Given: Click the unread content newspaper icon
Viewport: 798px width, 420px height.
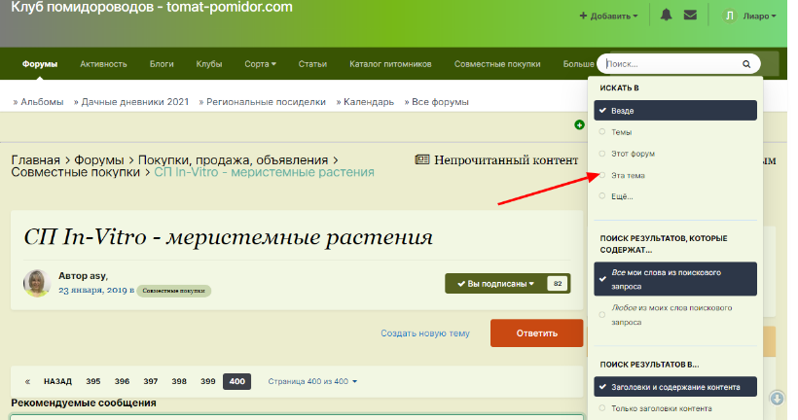Looking at the screenshot, I should 421,159.
